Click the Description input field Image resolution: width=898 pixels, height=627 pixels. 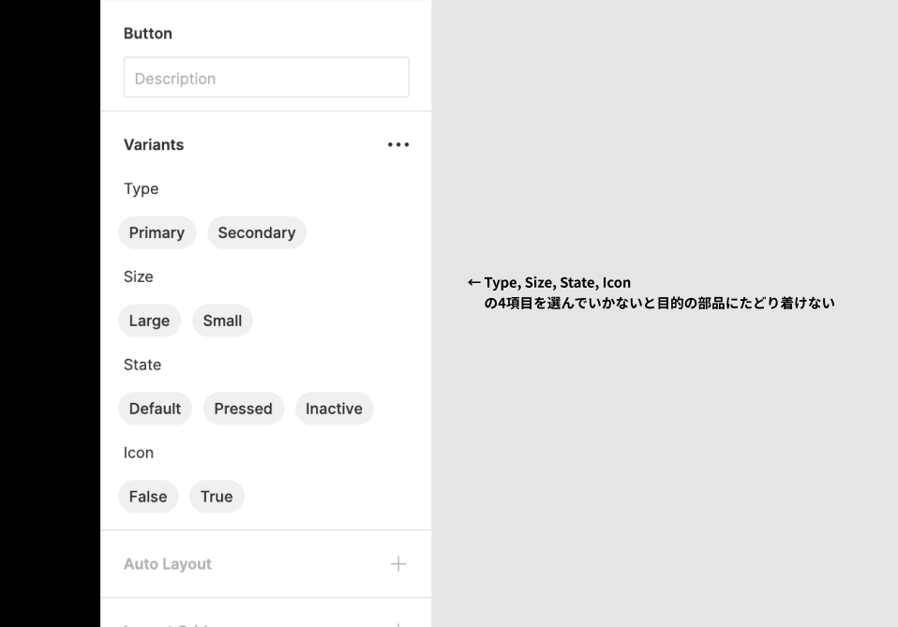[x=266, y=77]
